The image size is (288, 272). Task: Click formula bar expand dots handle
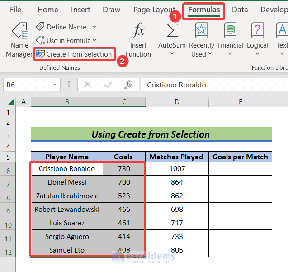(69, 85)
